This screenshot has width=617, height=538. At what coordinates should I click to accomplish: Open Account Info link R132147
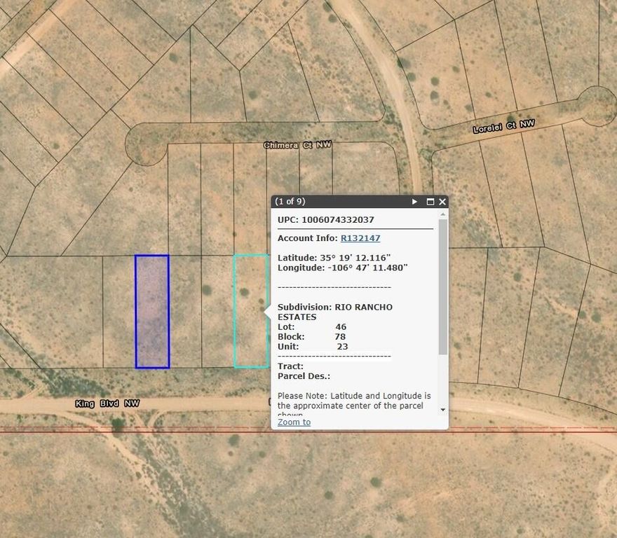[360, 238]
